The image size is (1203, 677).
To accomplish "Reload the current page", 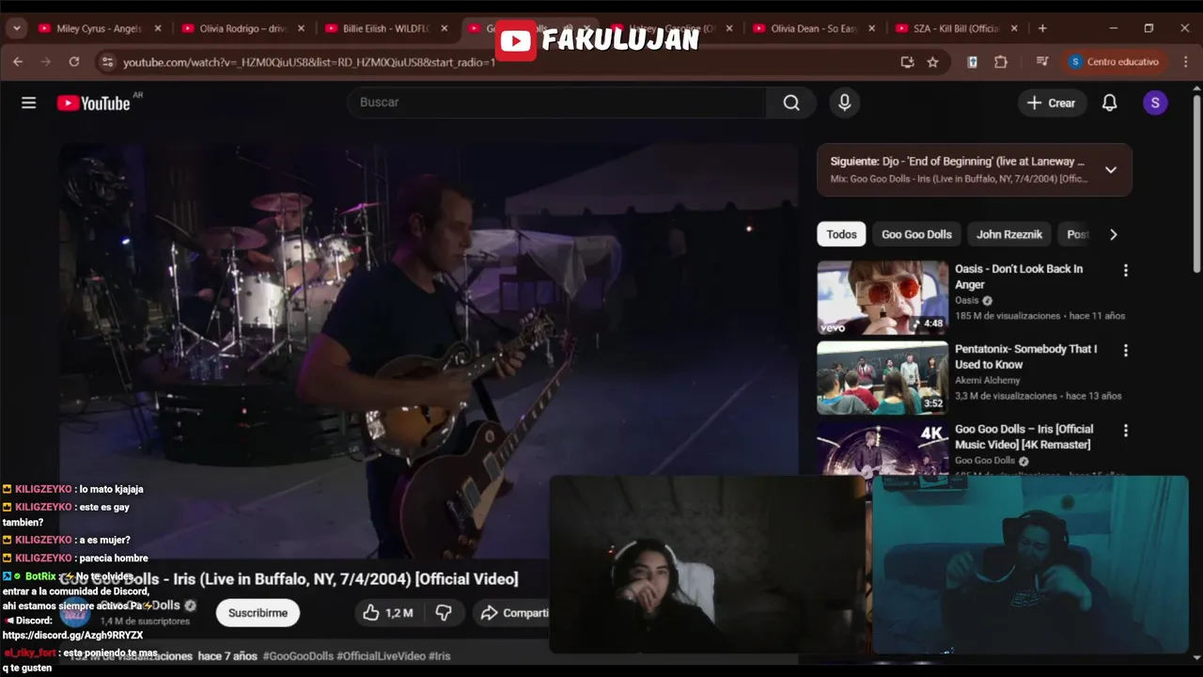I will coord(74,62).
